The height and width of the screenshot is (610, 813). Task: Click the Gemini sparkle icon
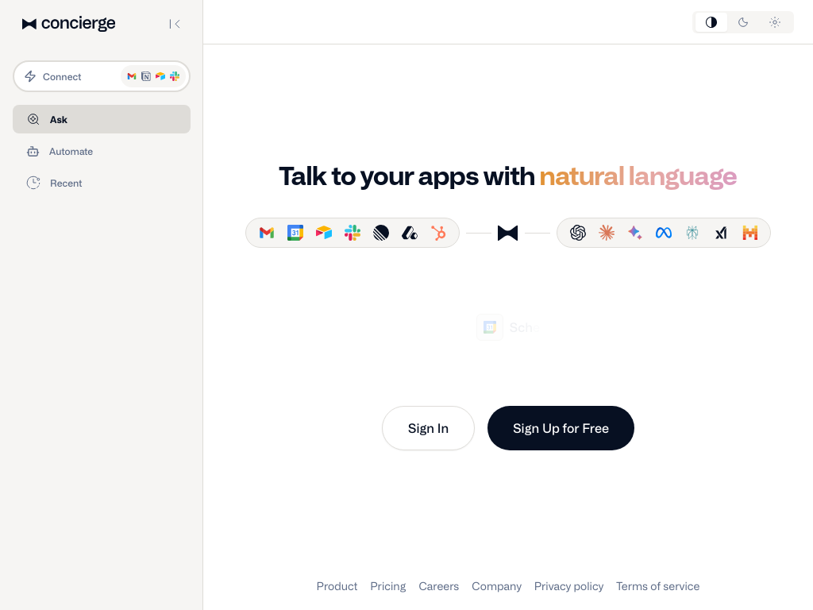point(635,233)
